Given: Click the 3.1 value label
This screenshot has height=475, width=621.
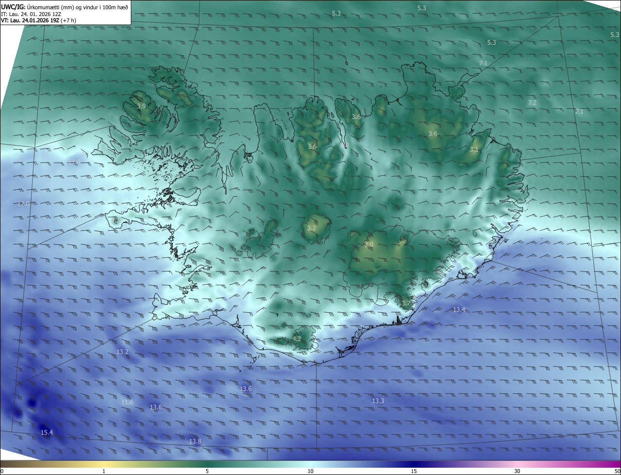Looking at the screenshot, I should 474,150.
